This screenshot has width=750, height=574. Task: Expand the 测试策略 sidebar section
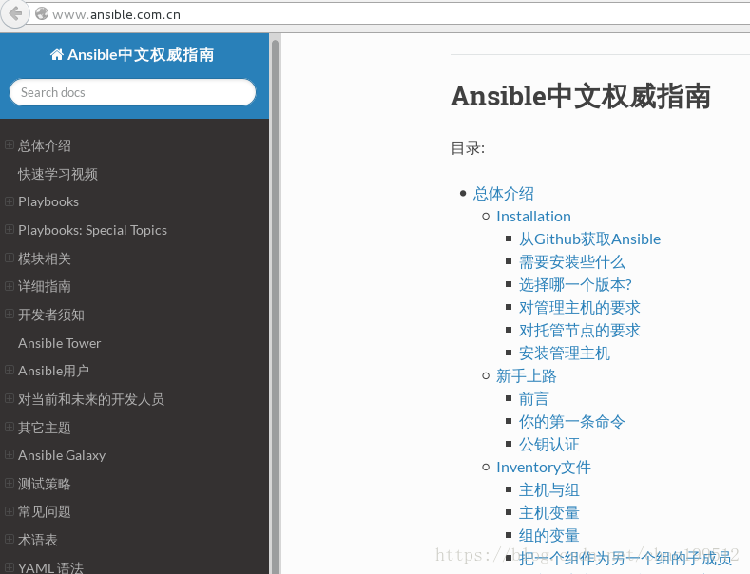(10, 483)
